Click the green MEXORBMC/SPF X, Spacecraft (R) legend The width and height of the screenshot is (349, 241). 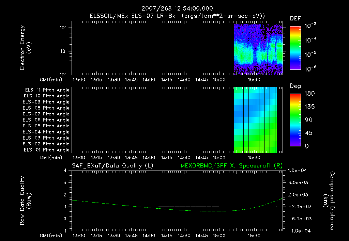tap(231, 166)
